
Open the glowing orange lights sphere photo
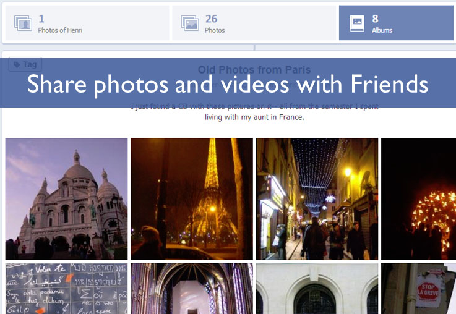(x=419, y=198)
